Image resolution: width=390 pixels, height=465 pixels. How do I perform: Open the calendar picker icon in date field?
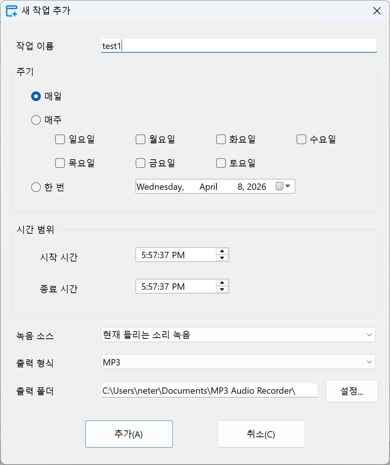pos(280,186)
